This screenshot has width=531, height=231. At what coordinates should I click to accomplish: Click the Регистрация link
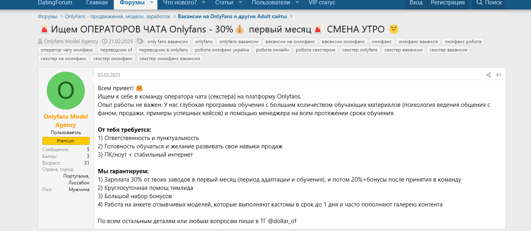[448, 3]
